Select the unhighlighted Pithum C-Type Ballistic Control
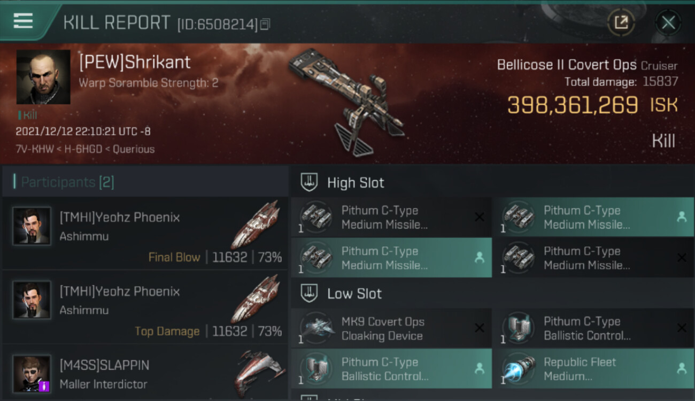695x401 pixels. point(593,328)
